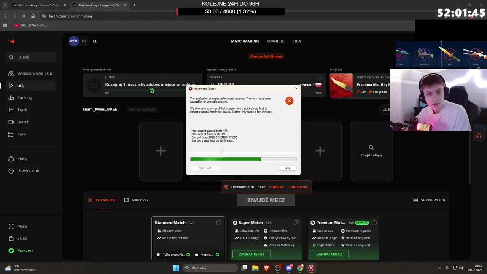
Task: Click ZAGRAJ TERAZ on Premium Match card
Action: pos(329,254)
